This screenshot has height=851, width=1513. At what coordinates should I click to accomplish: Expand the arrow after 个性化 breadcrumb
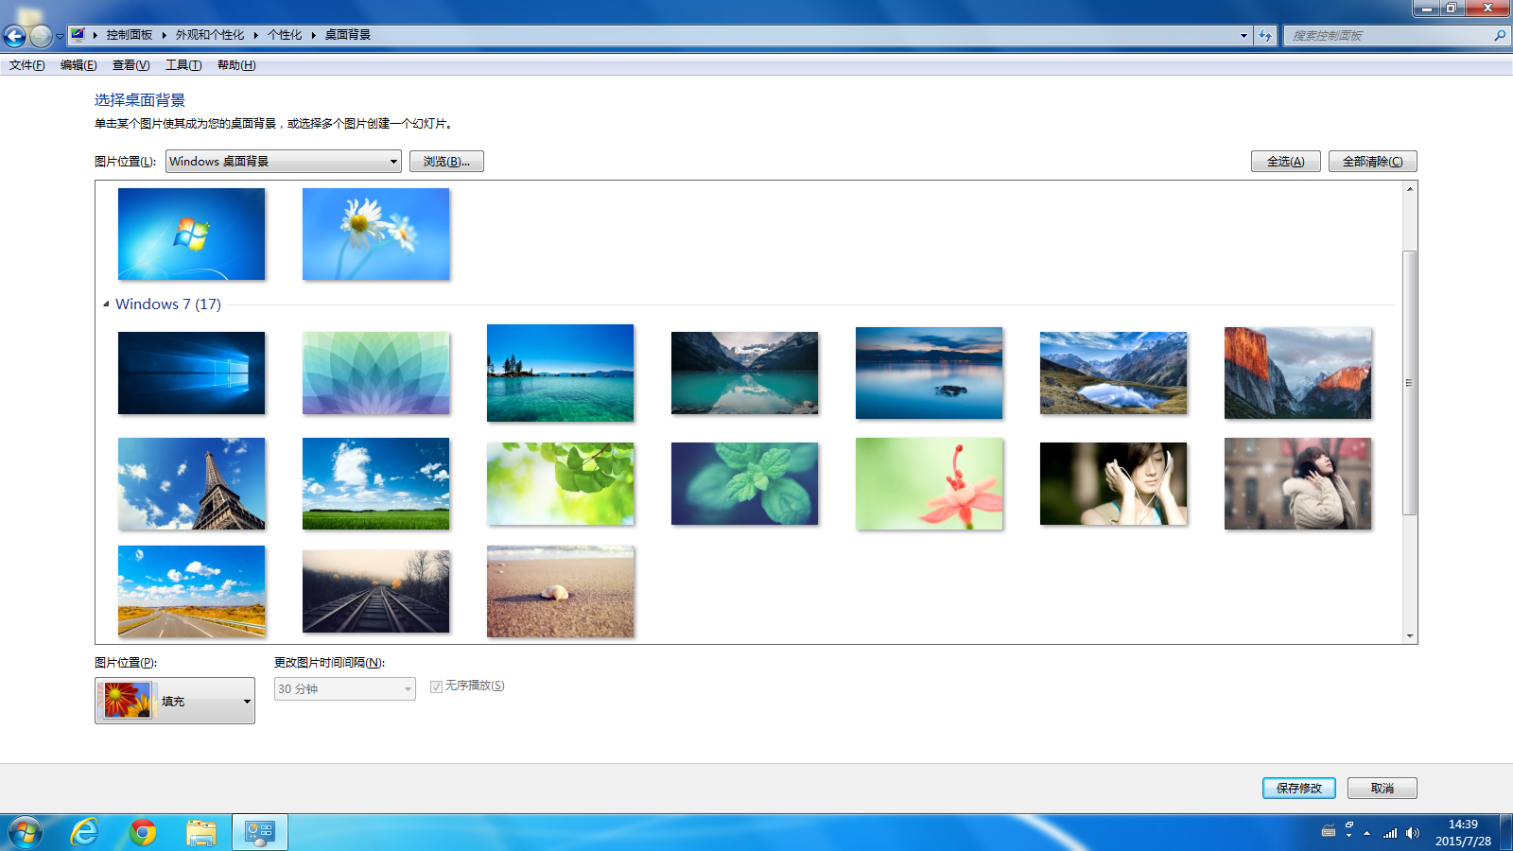313,35
